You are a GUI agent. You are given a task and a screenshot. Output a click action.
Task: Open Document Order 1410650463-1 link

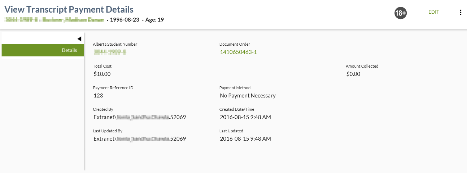(238, 52)
